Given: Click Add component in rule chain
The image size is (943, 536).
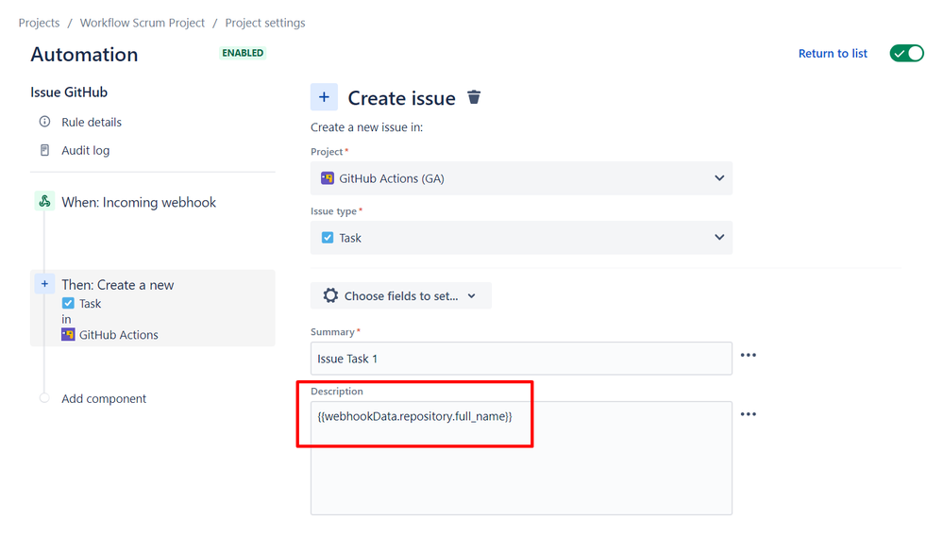Looking at the screenshot, I should (x=104, y=398).
